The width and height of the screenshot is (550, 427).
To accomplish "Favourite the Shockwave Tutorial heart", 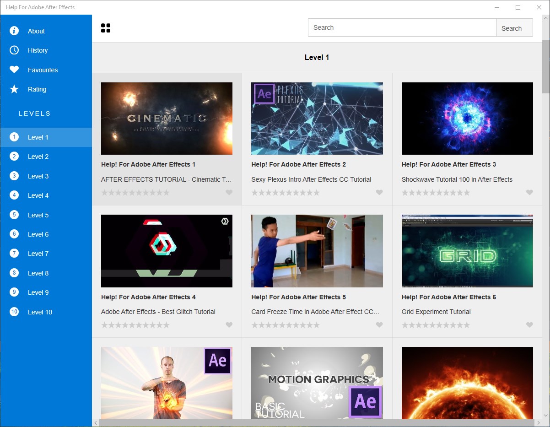I will click(x=529, y=193).
